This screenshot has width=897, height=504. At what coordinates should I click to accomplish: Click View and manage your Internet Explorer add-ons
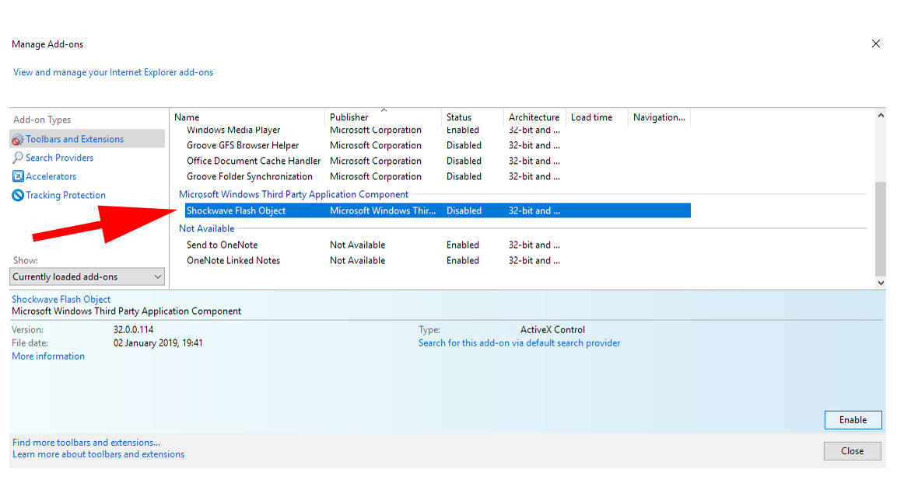(114, 72)
